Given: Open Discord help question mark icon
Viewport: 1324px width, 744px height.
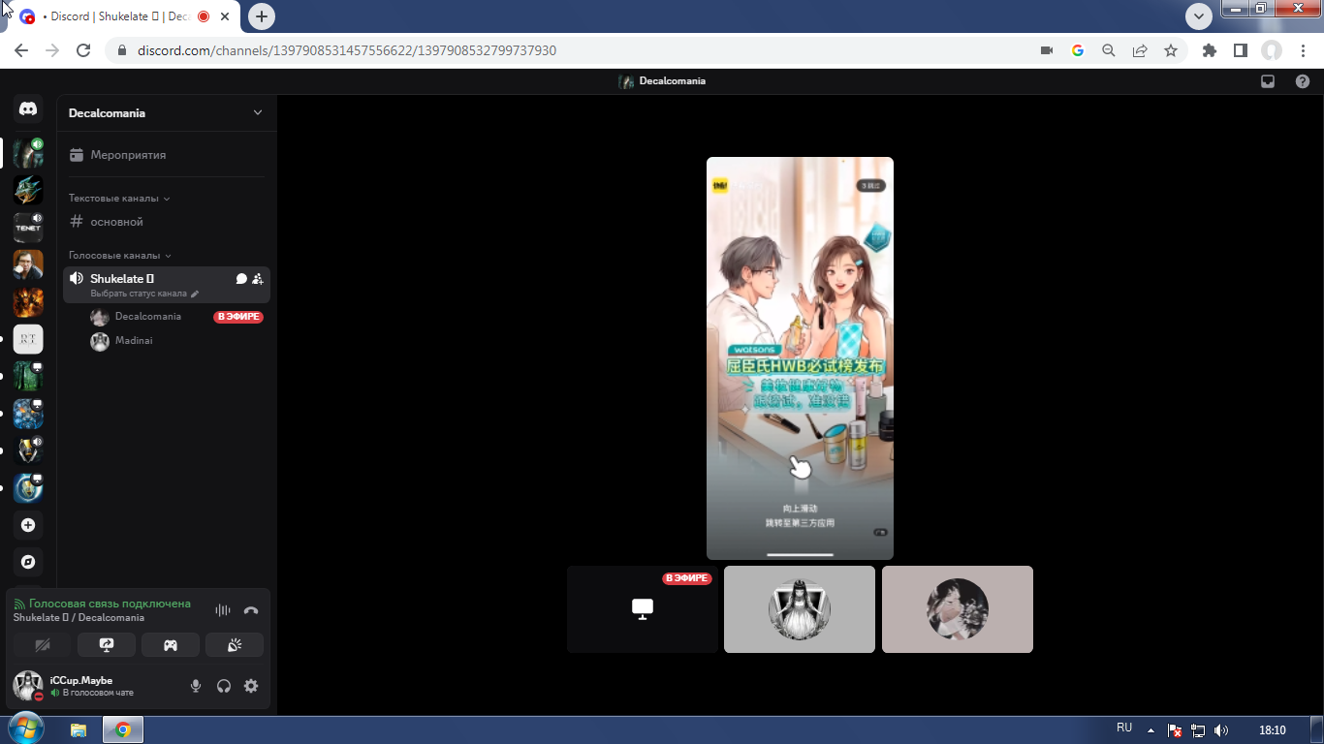Looking at the screenshot, I should click(x=1303, y=81).
